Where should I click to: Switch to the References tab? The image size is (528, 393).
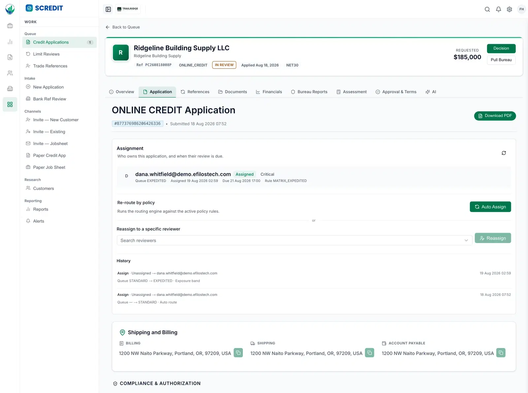(195, 92)
